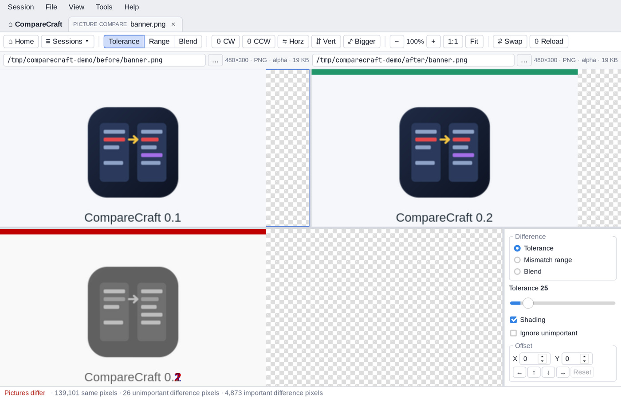The image size is (621, 399).
Task: Flip the image vertically with Vert
Action: click(x=326, y=41)
